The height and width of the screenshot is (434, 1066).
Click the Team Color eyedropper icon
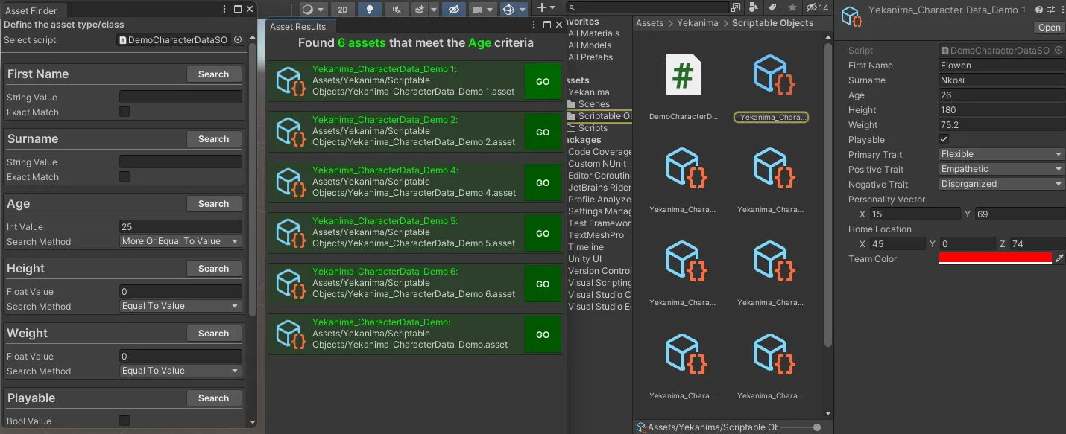click(1060, 258)
